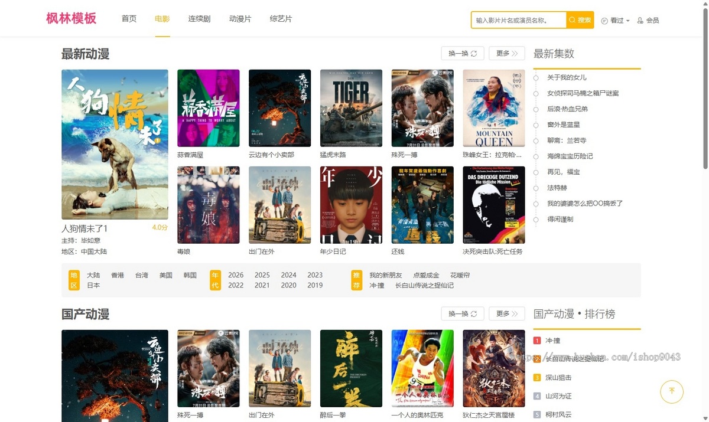
Task: Open the 猛虎末路 Tiger poster
Action: click(352, 108)
